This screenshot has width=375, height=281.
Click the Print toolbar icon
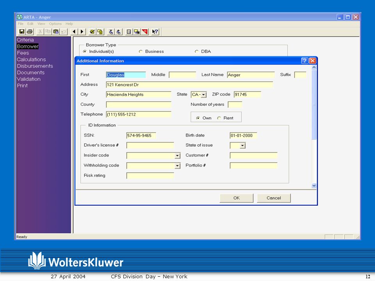coord(30,32)
